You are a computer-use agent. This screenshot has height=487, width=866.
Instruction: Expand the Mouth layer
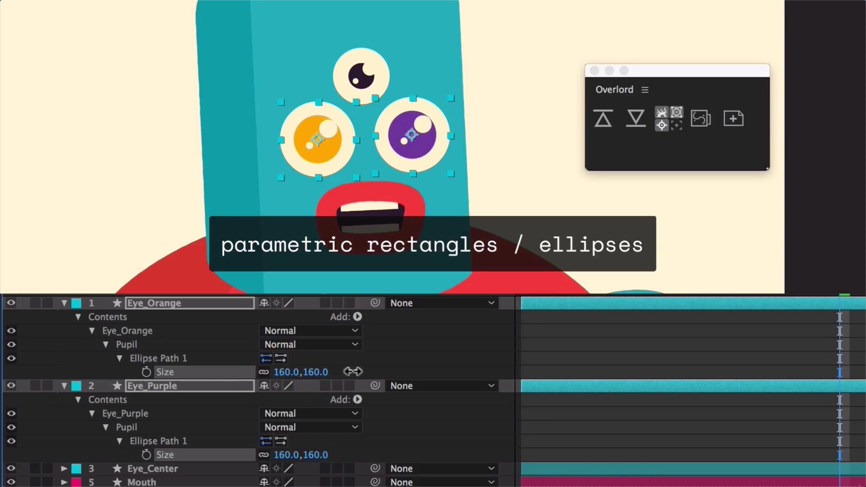[64, 482]
